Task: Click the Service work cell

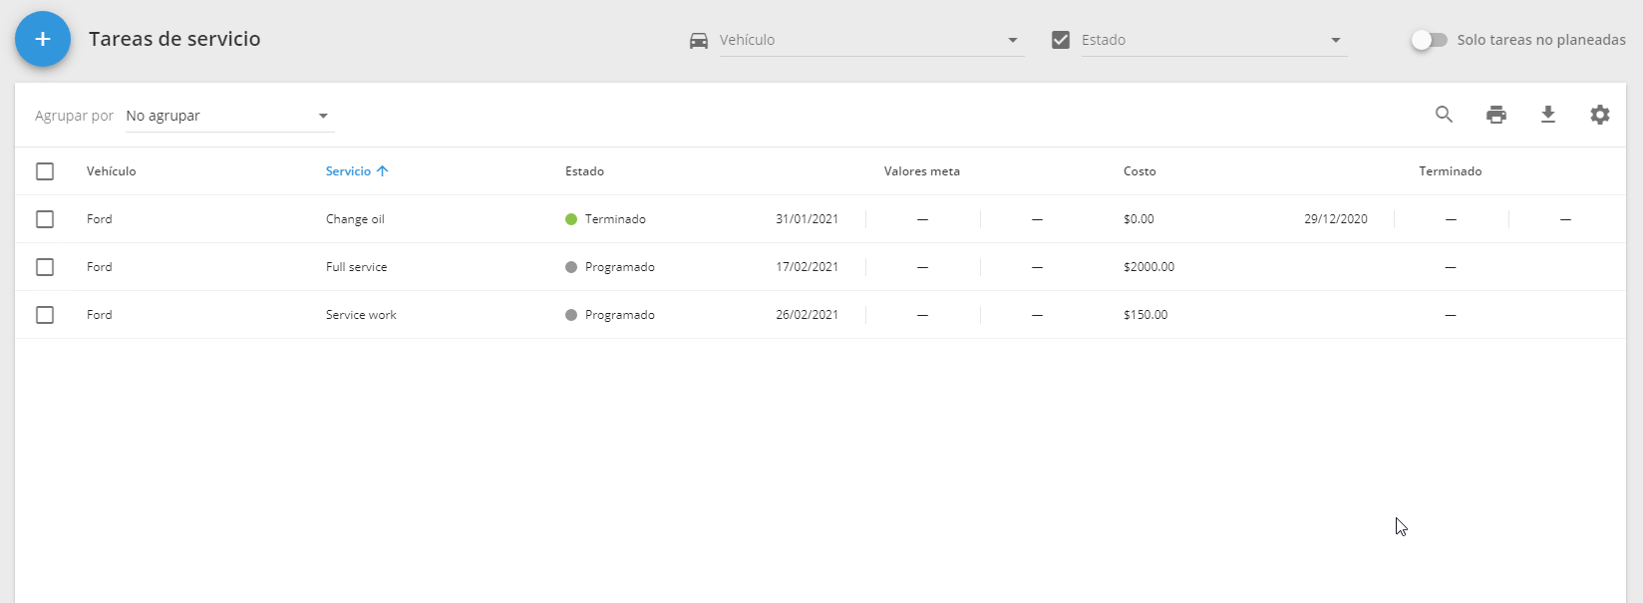Action: 361,315
